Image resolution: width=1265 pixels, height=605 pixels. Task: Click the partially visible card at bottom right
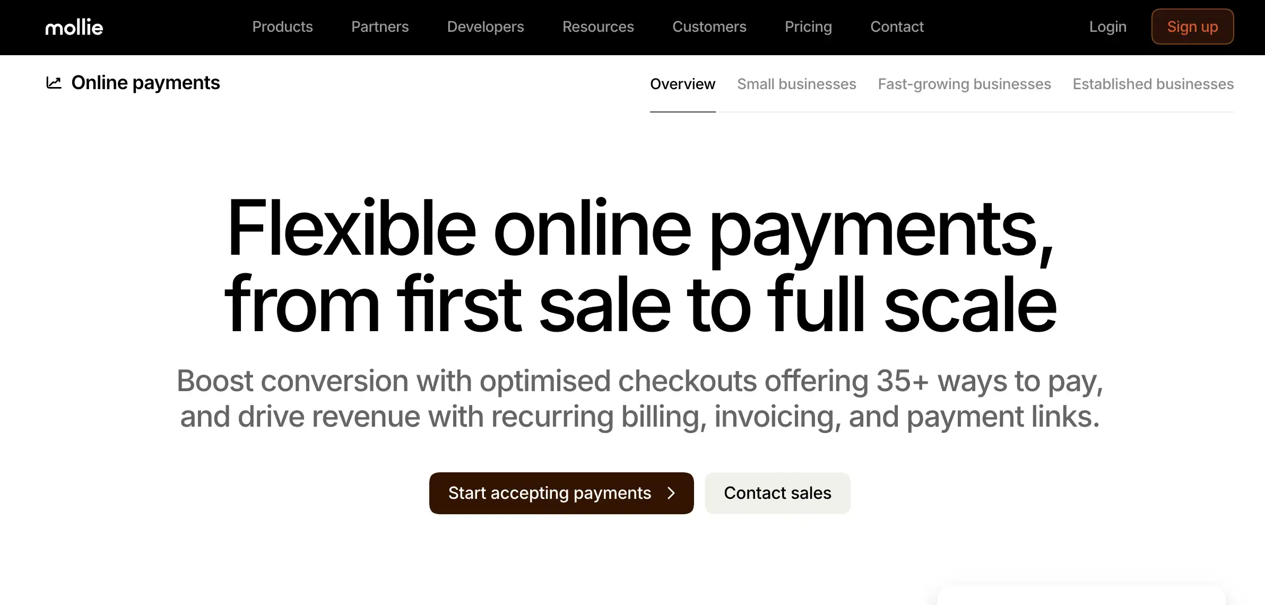point(1081,594)
